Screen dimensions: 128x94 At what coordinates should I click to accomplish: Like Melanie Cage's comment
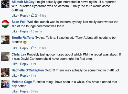pyautogui.click(x=15, y=91)
